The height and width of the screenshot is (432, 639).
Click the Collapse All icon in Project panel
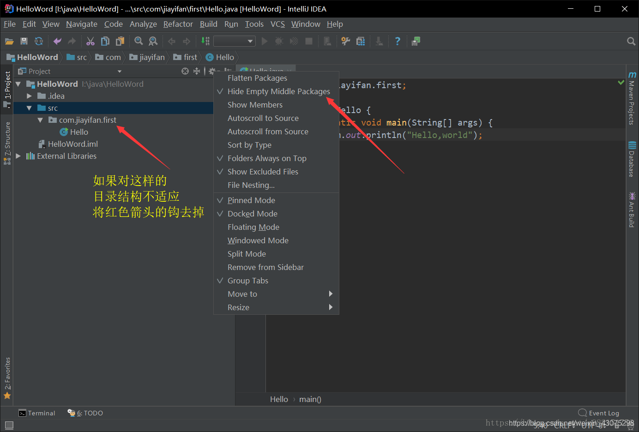coord(197,71)
